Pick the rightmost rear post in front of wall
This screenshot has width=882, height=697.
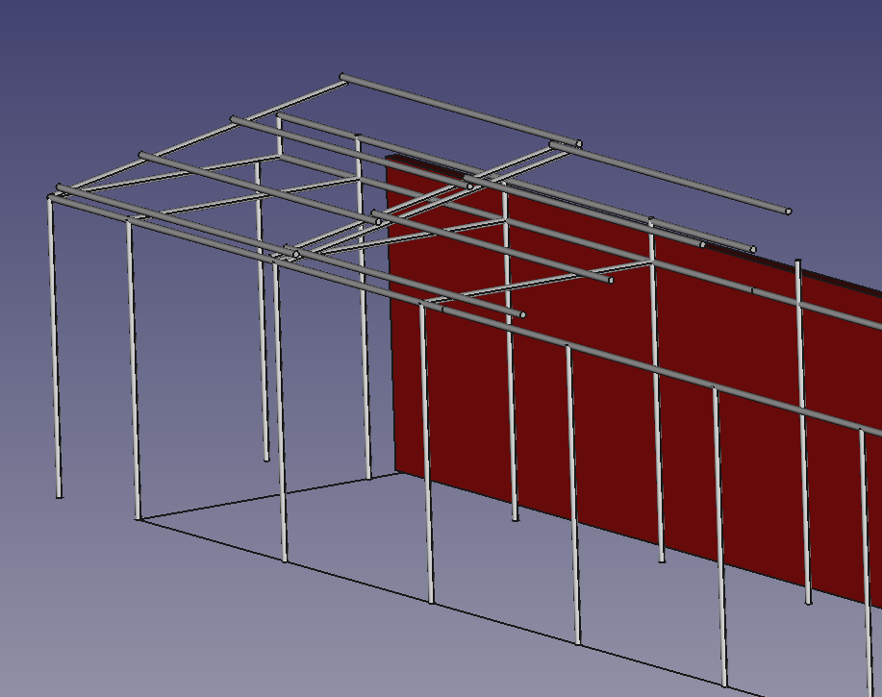pyautogui.click(x=802, y=433)
